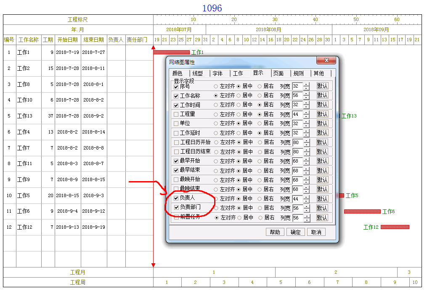The width and height of the screenshot is (427, 294).
Task: Choose 居中 for the 工作时间 row
Action: (x=239, y=105)
